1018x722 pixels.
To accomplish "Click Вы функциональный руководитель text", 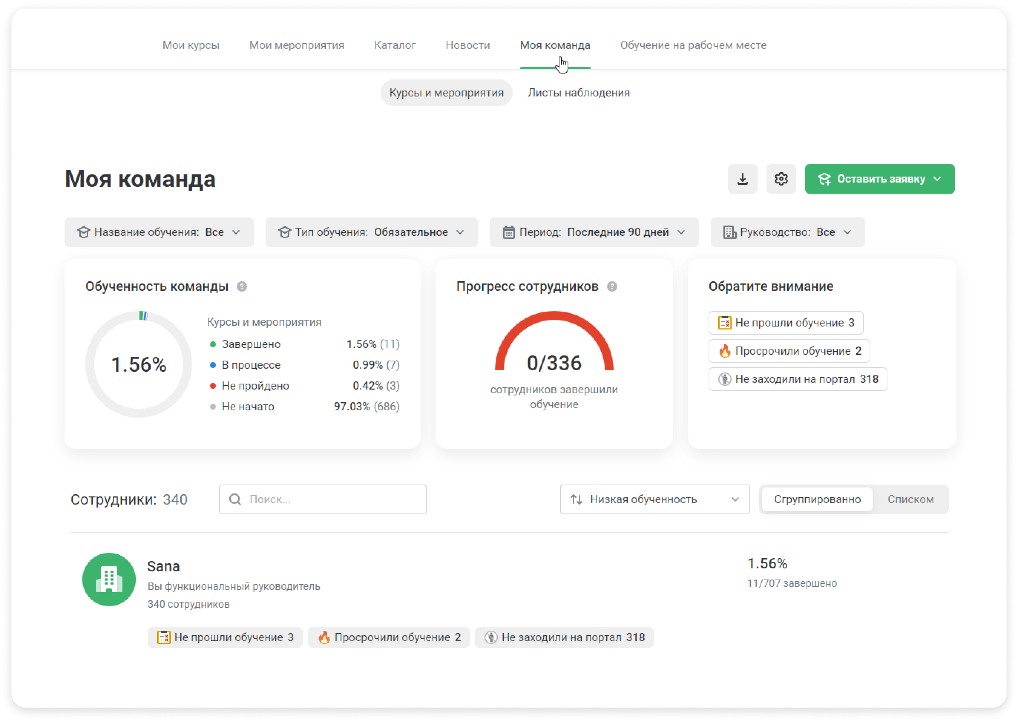I will click(234, 587).
